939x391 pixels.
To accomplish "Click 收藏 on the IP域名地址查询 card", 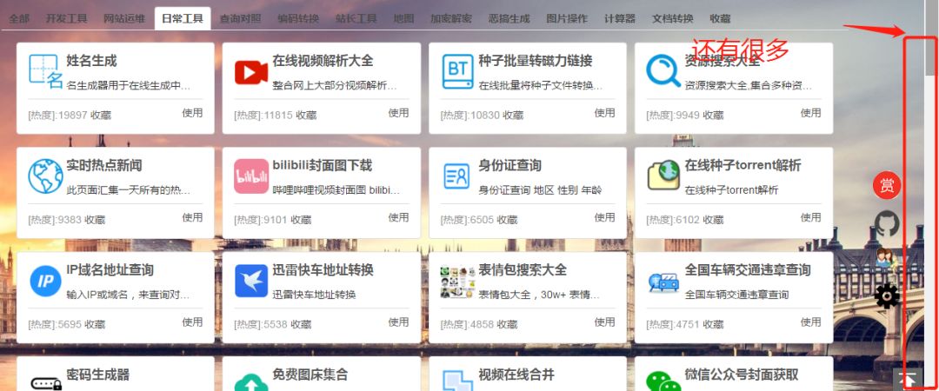I will pyautogui.click(x=95, y=325).
